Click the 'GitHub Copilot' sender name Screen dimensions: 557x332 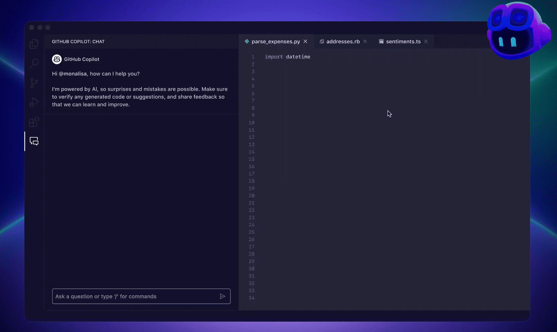click(82, 59)
